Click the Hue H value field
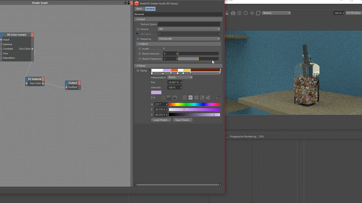Viewport: 362px width, 203px height. (161, 105)
